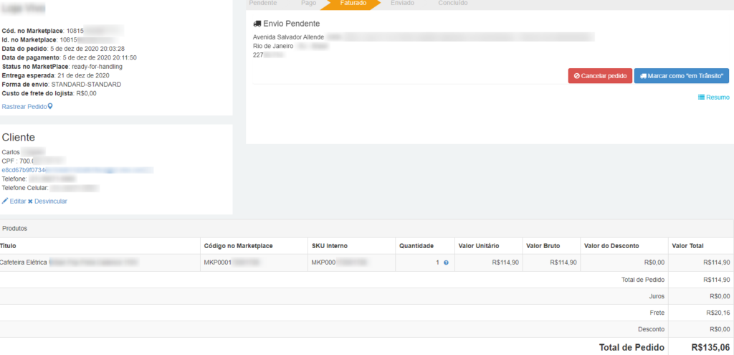734x355 pixels.
Task: Click the X icon beside Desvincular
Action: click(x=30, y=202)
